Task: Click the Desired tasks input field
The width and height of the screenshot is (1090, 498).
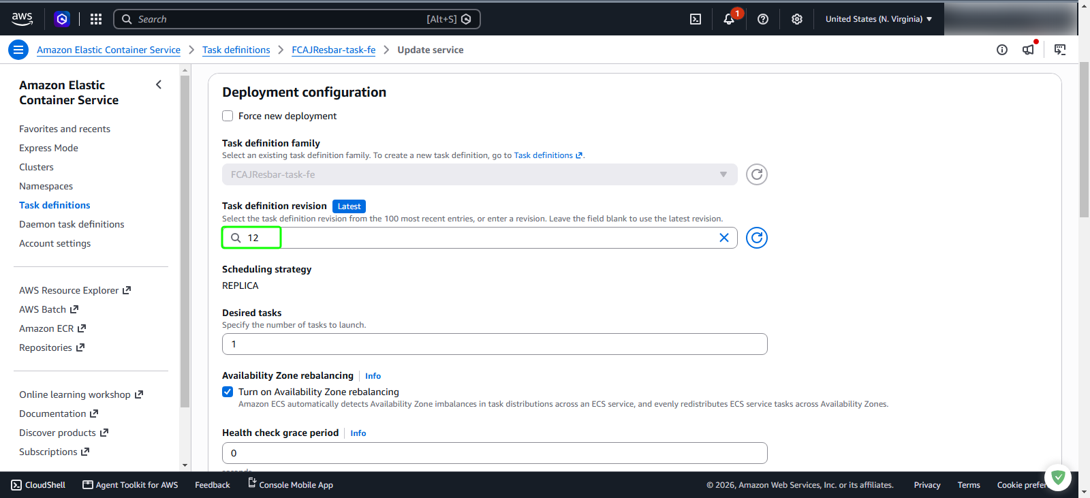Action: pyautogui.click(x=495, y=344)
